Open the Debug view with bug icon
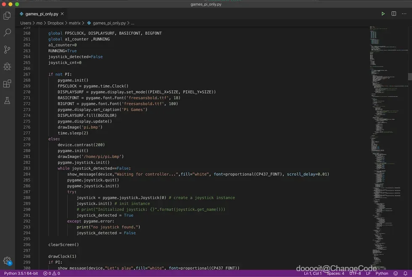This screenshot has height=277, width=412. (7, 66)
